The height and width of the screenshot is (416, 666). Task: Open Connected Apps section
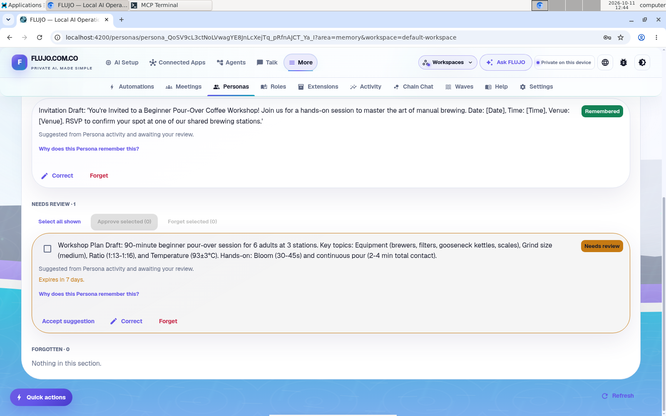(177, 62)
